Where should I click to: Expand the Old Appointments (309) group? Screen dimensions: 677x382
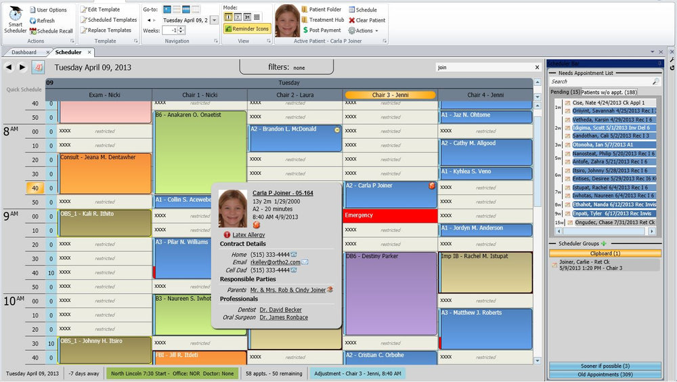click(x=605, y=375)
